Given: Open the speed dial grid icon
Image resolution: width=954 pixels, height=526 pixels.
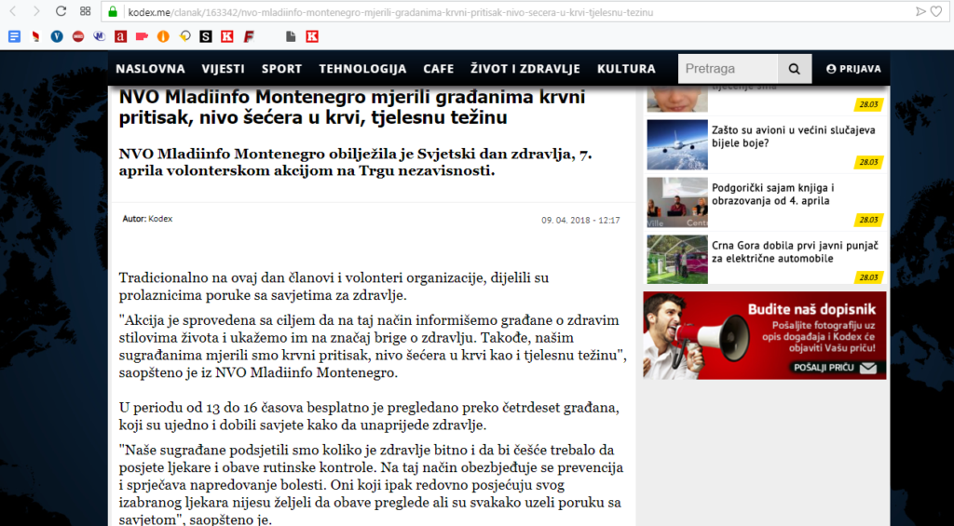Looking at the screenshot, I should coord(85,11).
